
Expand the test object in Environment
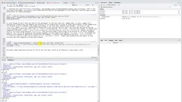point(101,13)
